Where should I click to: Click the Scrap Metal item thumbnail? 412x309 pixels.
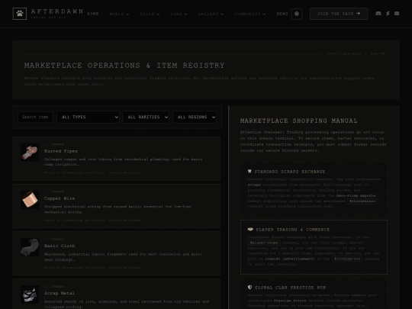[30, 295]
